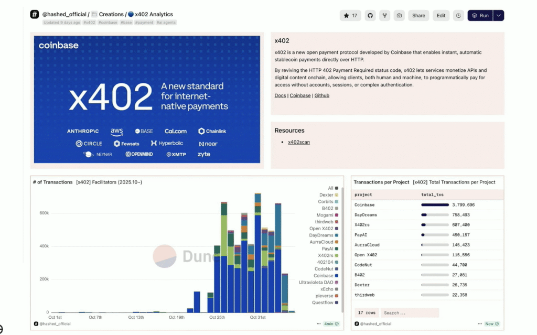Open the three-dot menu of Facilitators chart

318,324
